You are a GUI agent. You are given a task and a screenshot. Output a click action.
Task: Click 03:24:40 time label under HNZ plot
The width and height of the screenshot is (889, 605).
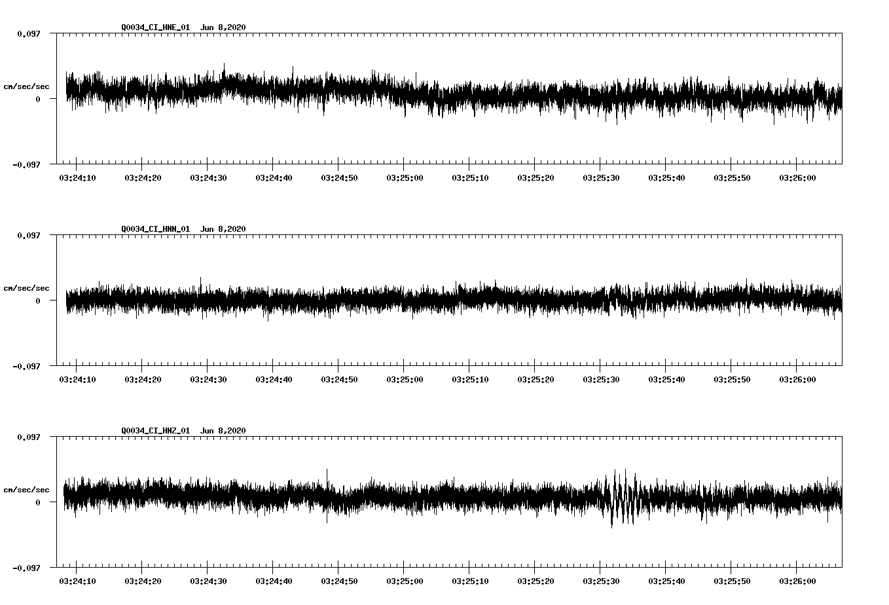(274, 581)
